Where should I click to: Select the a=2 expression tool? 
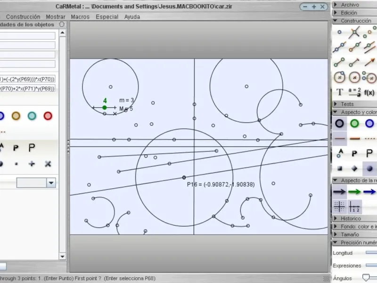[354, 92]
